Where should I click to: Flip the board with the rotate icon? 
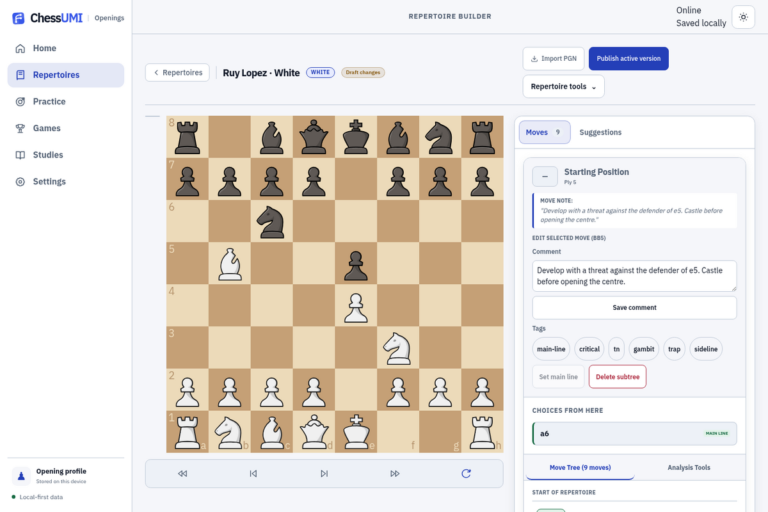[x=466, y=474]
